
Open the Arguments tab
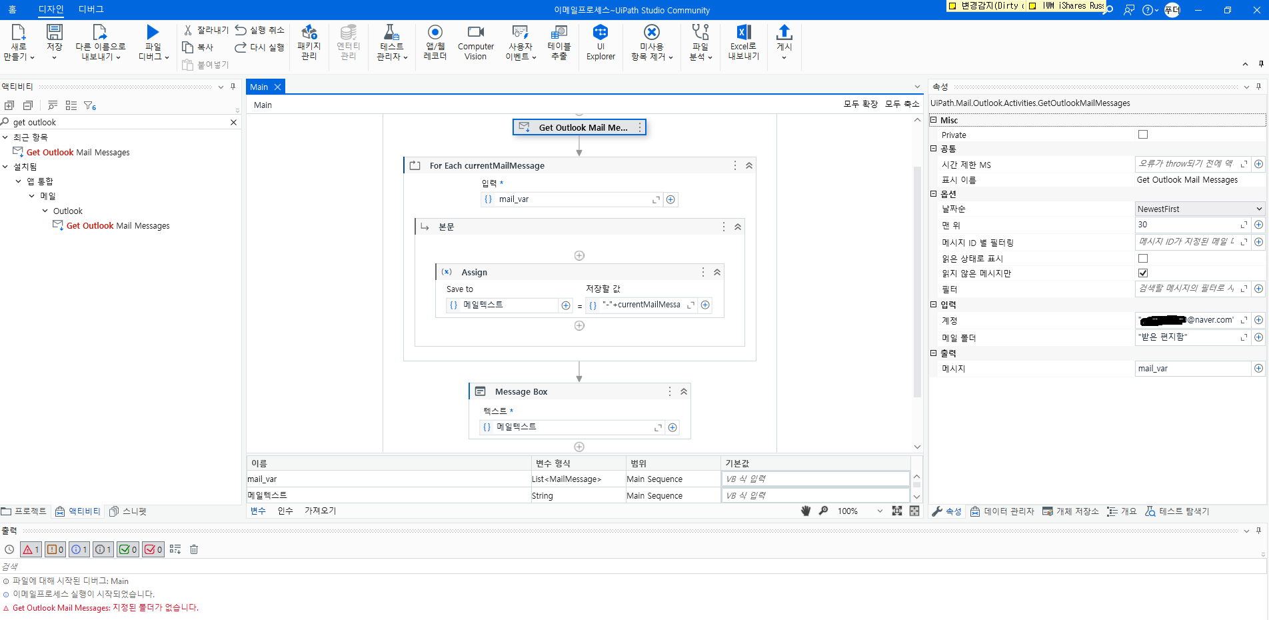tap(285, 511)
